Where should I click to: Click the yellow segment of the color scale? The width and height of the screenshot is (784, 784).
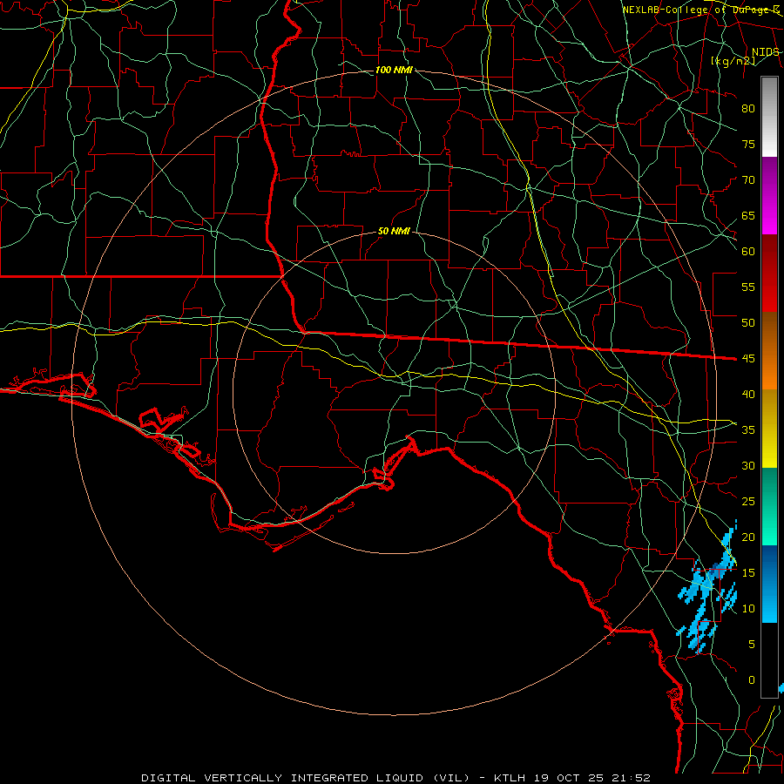[769, 429]
